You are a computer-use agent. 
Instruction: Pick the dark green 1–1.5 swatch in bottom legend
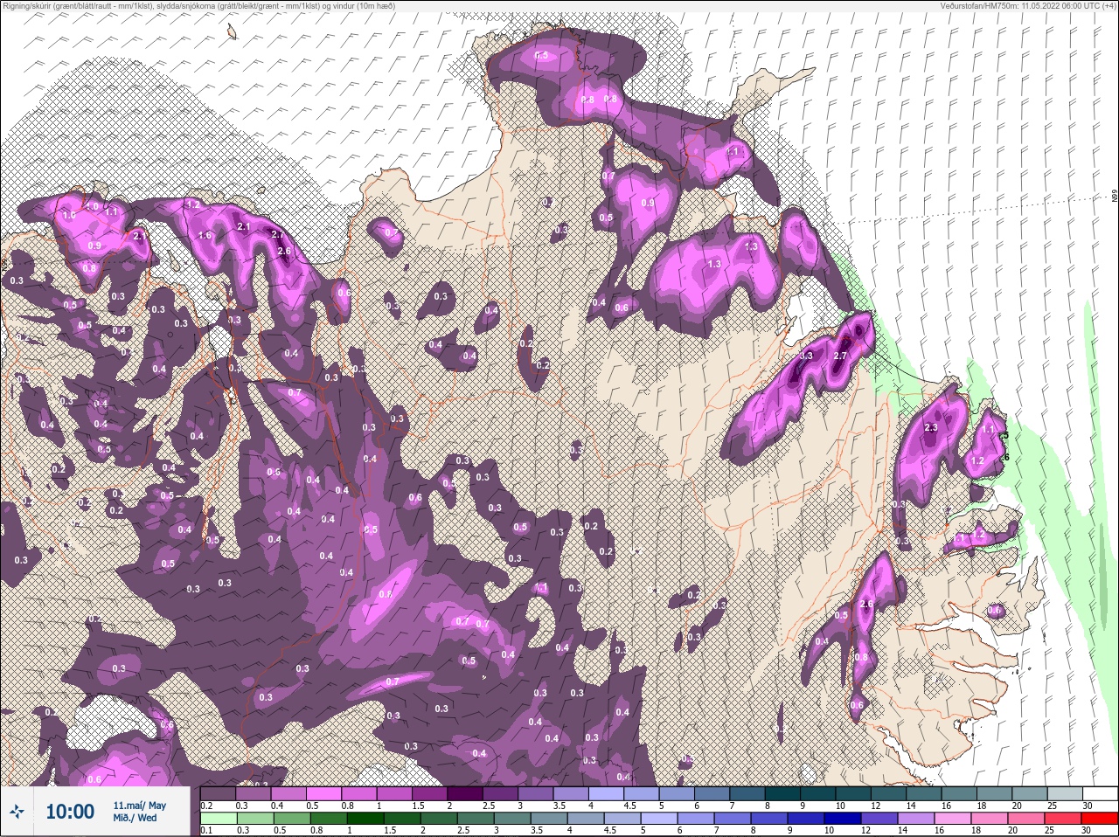[x=365, y=817]
